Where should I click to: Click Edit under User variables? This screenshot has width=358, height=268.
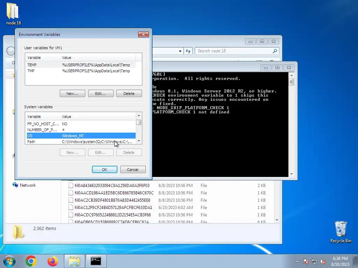click(x=101, y=94)
